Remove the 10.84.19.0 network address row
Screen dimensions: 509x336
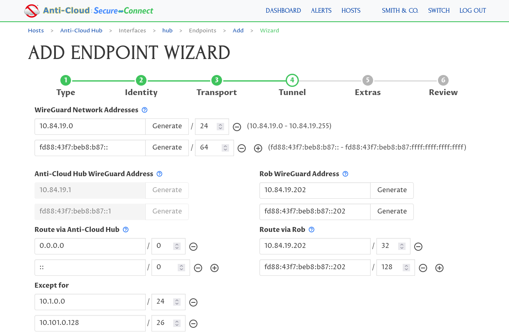tap(237, 127)
